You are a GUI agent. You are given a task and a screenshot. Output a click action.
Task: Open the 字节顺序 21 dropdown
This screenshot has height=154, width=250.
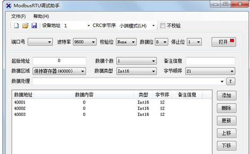(x=210, y=71)
